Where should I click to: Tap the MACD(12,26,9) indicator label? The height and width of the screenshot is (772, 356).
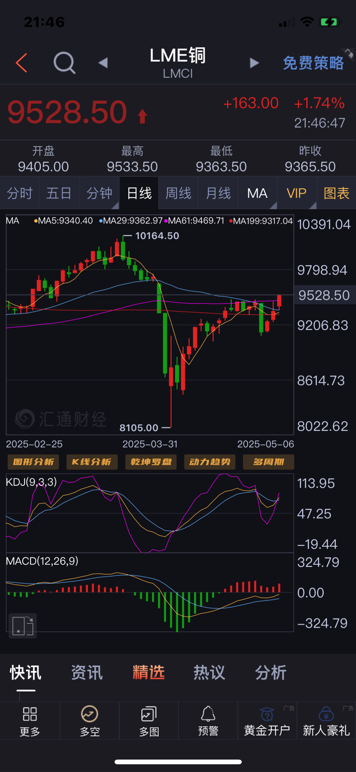click(42, 561)
